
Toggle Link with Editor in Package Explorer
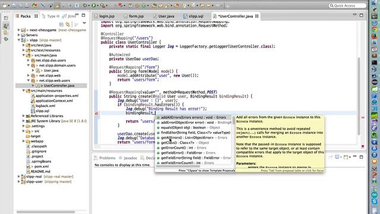tap(68, 24)
